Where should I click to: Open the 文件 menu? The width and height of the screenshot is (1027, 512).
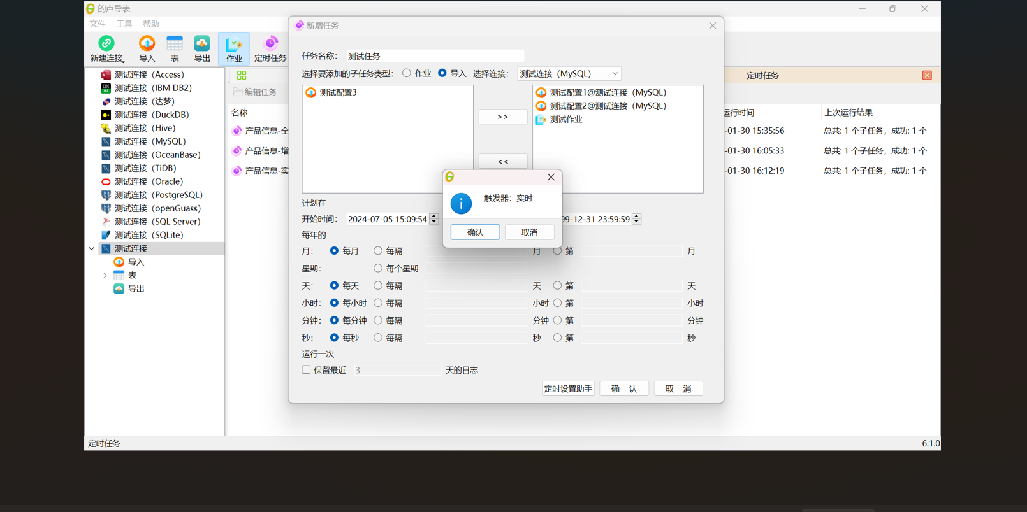point(98,24)
